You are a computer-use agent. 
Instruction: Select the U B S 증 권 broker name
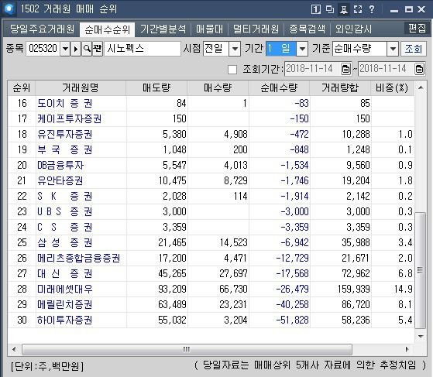[x=64, y=211]
